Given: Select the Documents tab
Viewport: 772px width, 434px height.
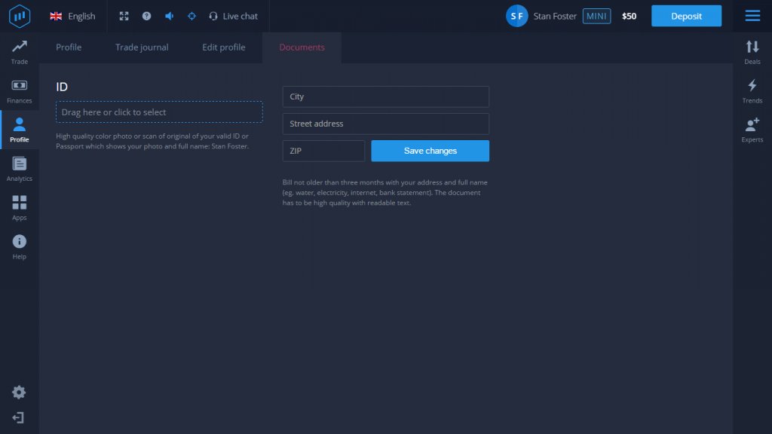Looking at the screenshot, I should tap(302, 47).
